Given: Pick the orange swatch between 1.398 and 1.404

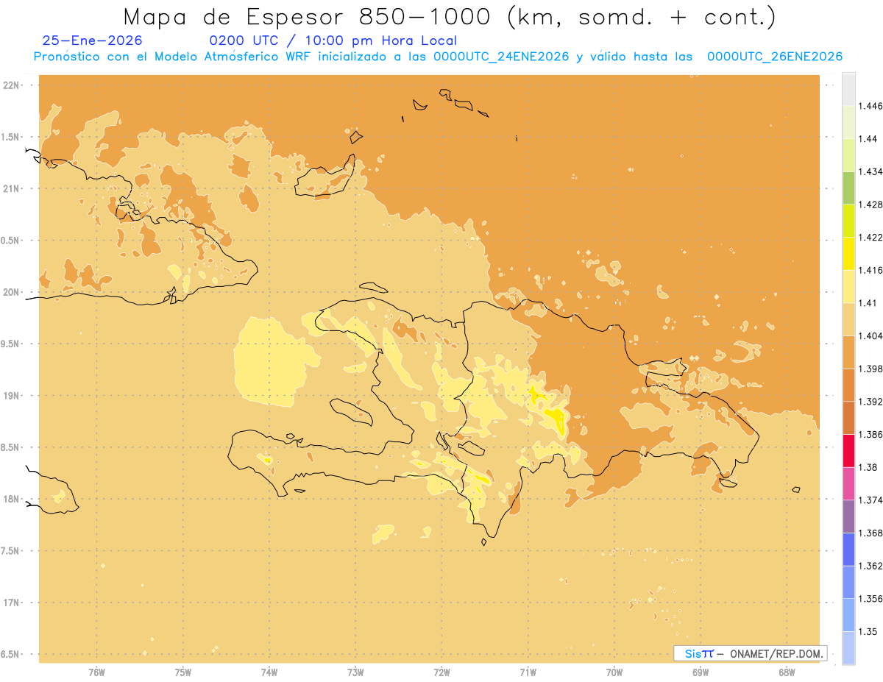Looking at the screenshot, I should pos(848,352).
